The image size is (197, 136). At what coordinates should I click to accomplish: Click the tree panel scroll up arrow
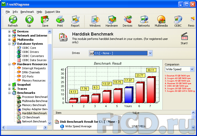tap(50, 32)
